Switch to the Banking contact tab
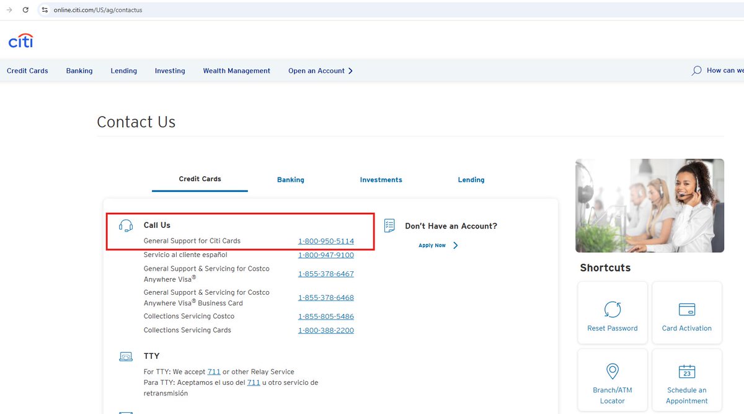This screenshot has height=414, width=744. (x=291, y=180)
